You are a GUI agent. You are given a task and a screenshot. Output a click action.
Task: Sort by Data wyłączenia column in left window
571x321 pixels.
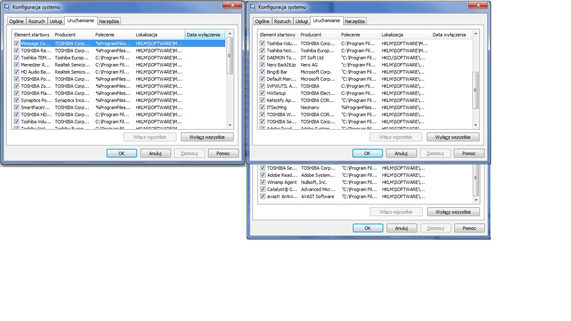point(205,35)
